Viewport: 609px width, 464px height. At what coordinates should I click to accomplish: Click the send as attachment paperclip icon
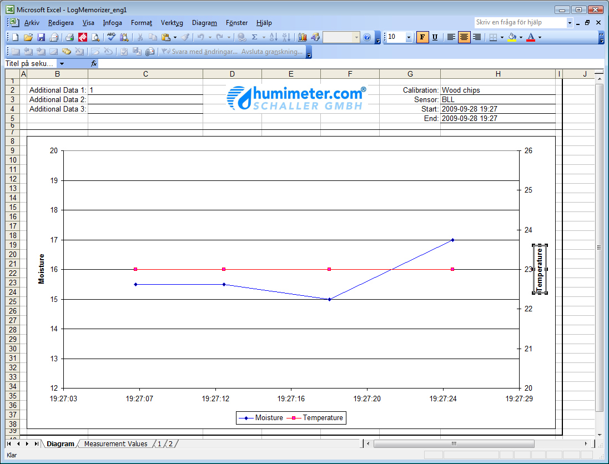150,51
